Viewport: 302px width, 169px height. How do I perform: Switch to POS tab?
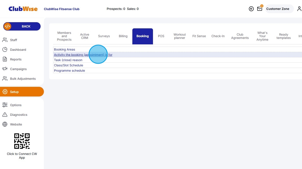(x=161, y=36)
